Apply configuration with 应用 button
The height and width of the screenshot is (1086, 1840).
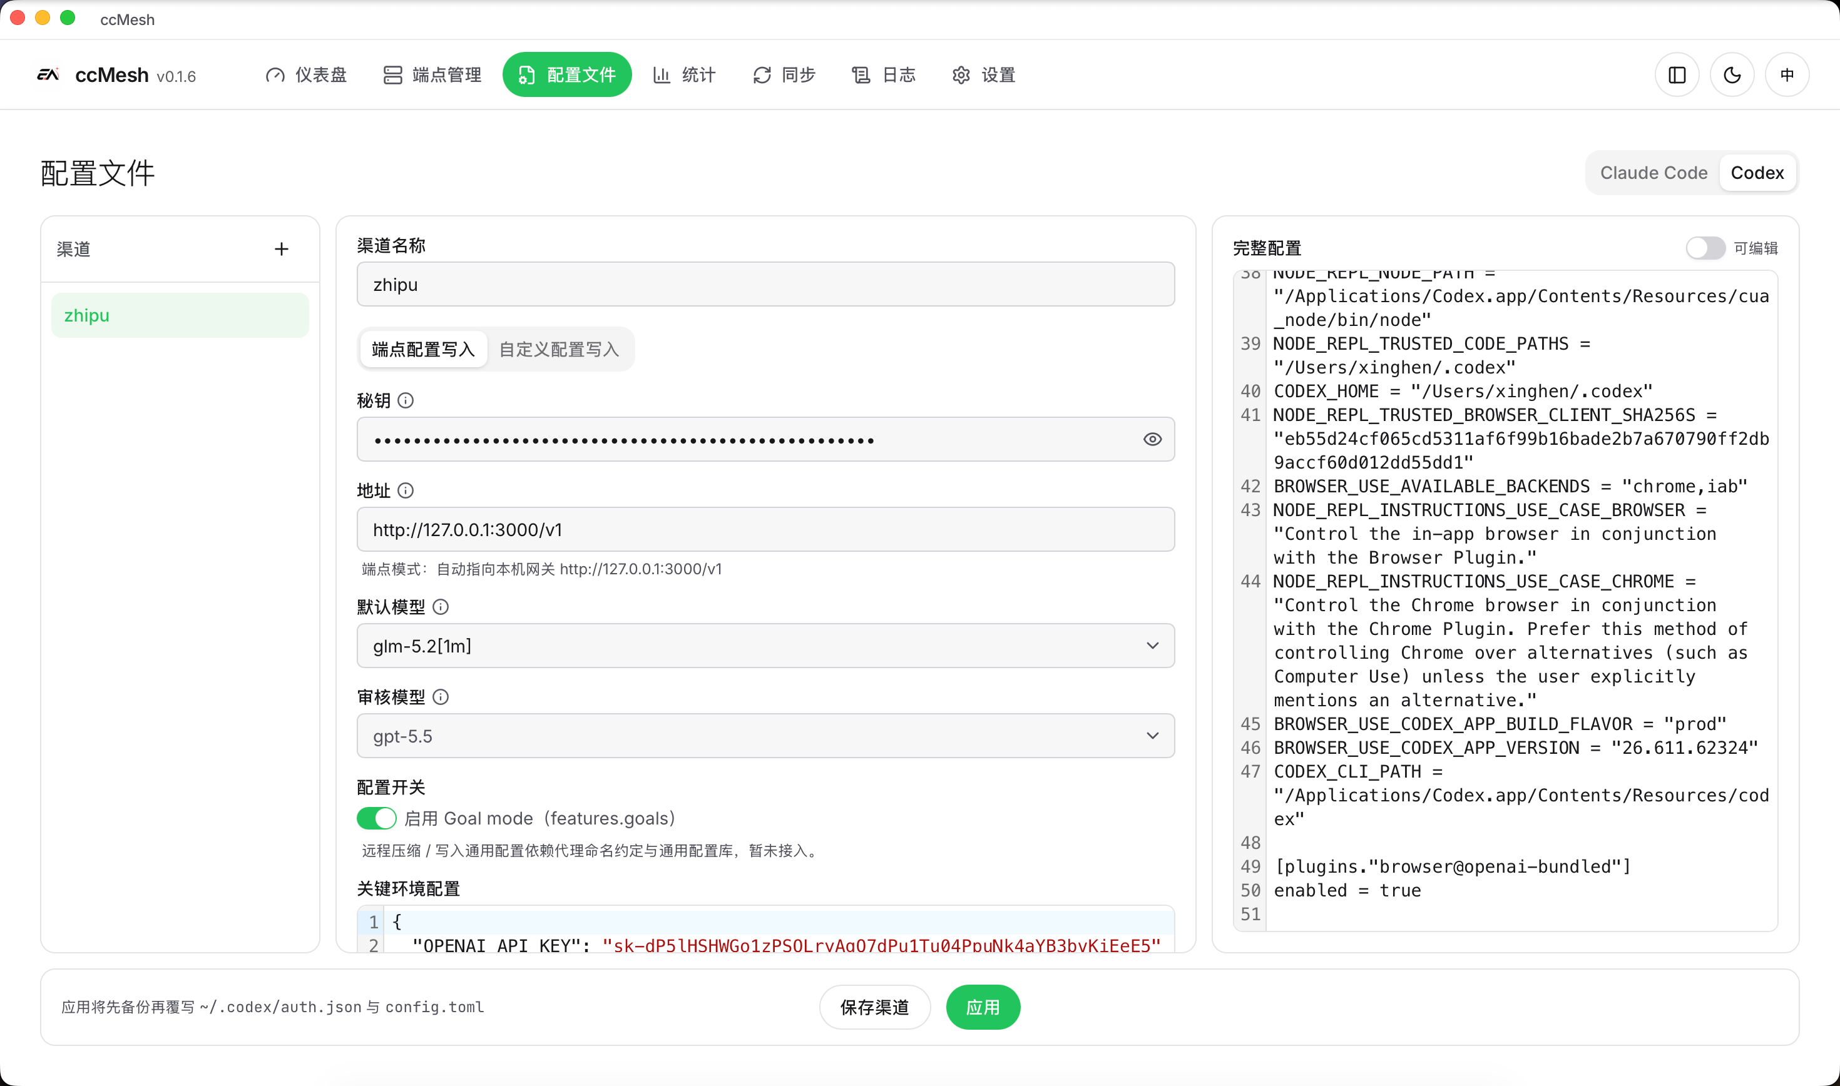[x=983, y=1007]
